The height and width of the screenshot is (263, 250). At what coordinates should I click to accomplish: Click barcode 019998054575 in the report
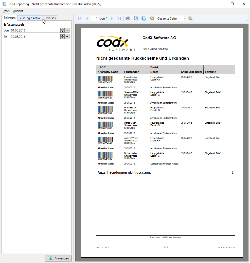pos(105,80)
